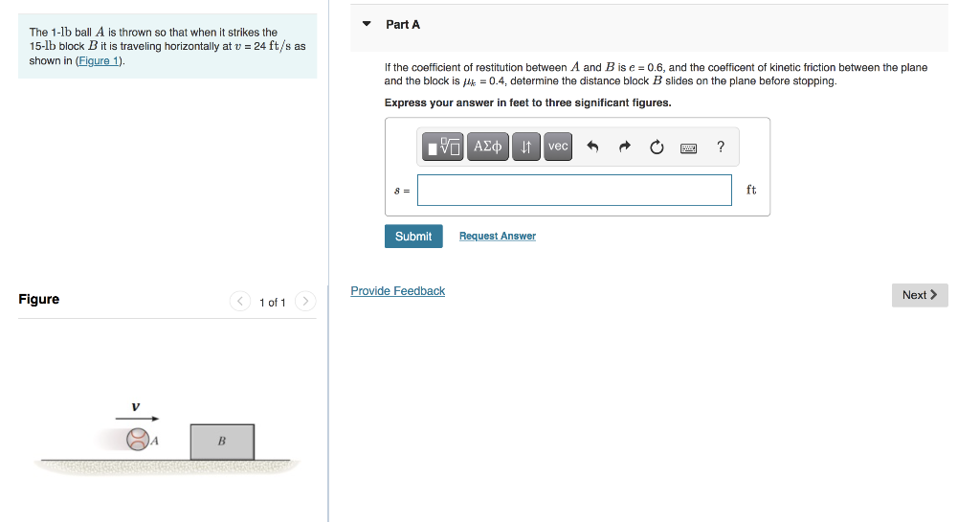Click the up-down arrows subscript/superscript tool
The image size is (980, 522).
(526, 147)
